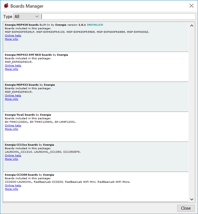This screenshot has width=198, height=214.
Task: Open Online help for Energia MSP432 boards
Action: pos(13,95)
